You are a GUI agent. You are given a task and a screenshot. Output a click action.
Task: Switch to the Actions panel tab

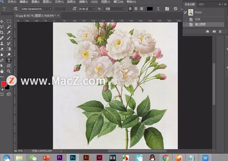coord(201,4)
